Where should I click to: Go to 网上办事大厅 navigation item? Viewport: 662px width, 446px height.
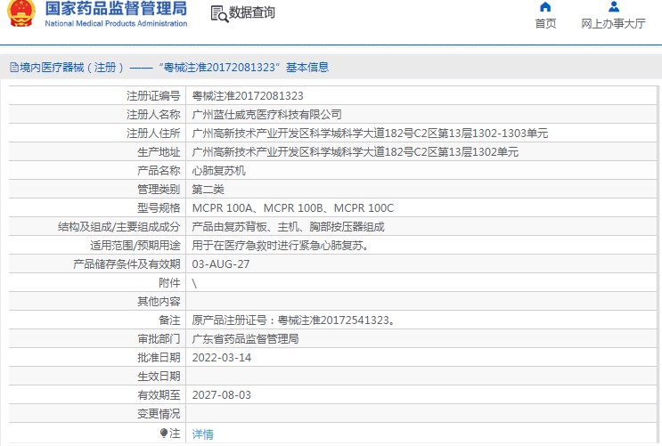[613, 24]
